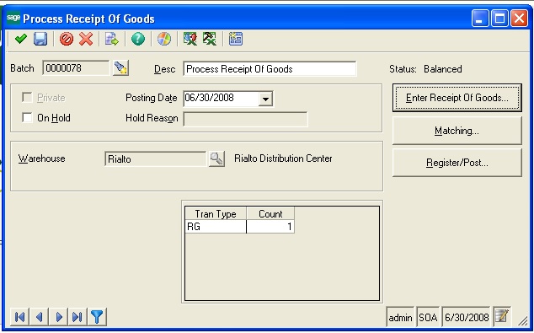Go to next record arrow
Screen dimensions: 534x333
point(59,317)
